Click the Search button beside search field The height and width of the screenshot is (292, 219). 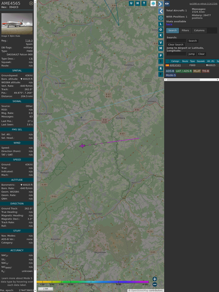[x=193, y=41]
